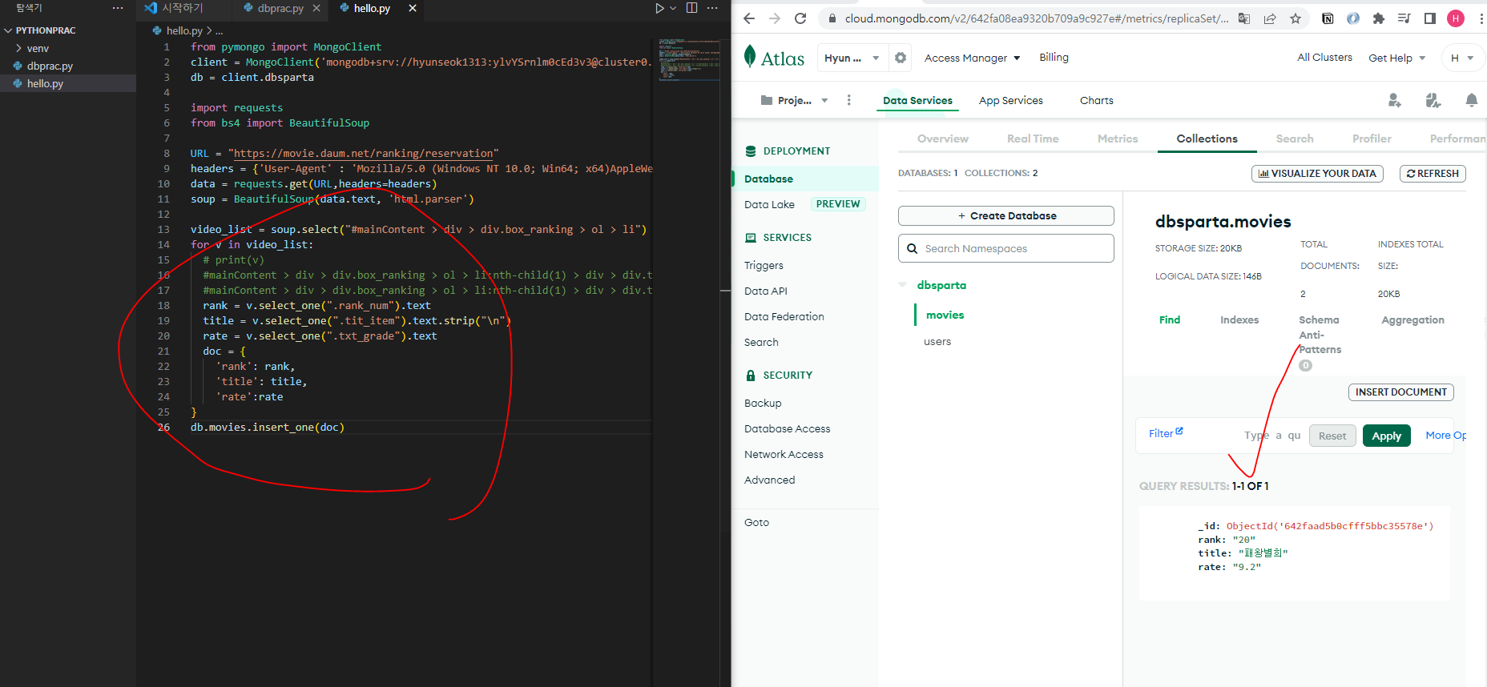Screen dimensions: 1487x687
Task: Open the Chrome profile avatar H
Action: (1456, 18)
